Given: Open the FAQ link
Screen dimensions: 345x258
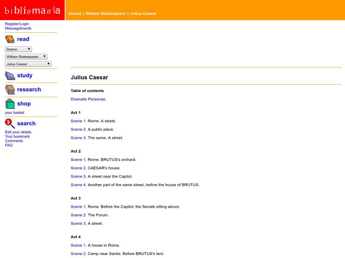Looking at the screenshot, I should tap(9, 145).
